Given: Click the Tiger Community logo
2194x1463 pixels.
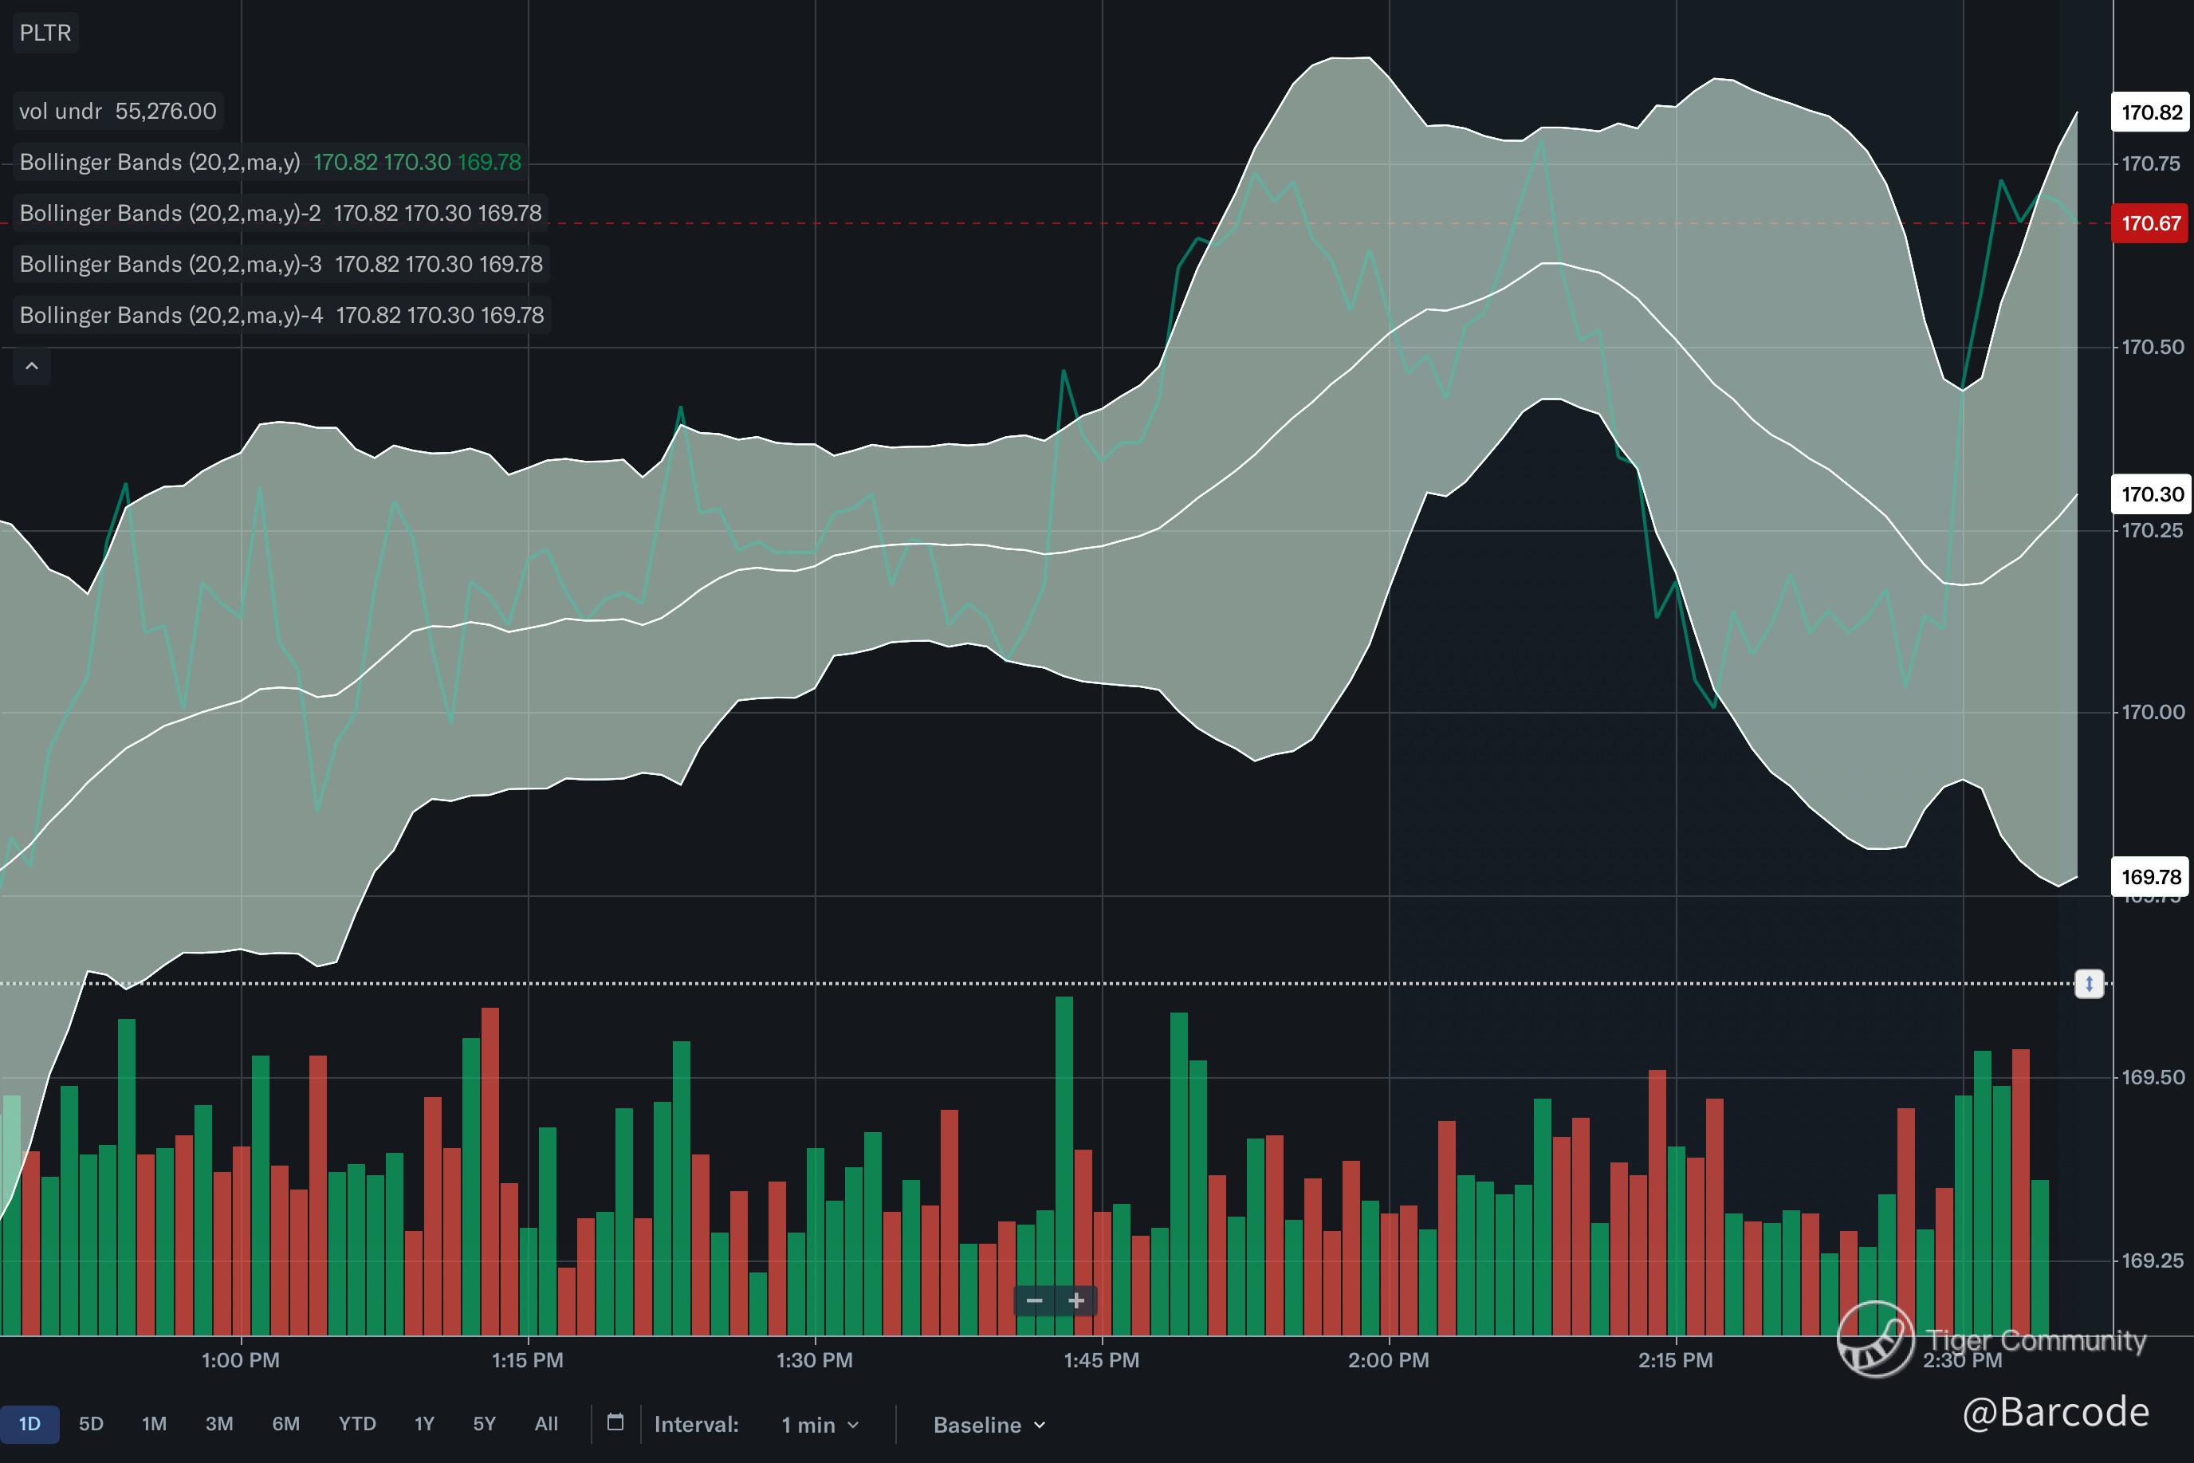Looking at the screenshot, I should (x=1875, y=1340).
